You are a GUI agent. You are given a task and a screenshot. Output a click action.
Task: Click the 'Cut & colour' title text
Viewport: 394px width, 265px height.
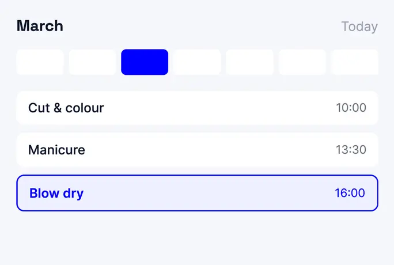tap(66, 108)
